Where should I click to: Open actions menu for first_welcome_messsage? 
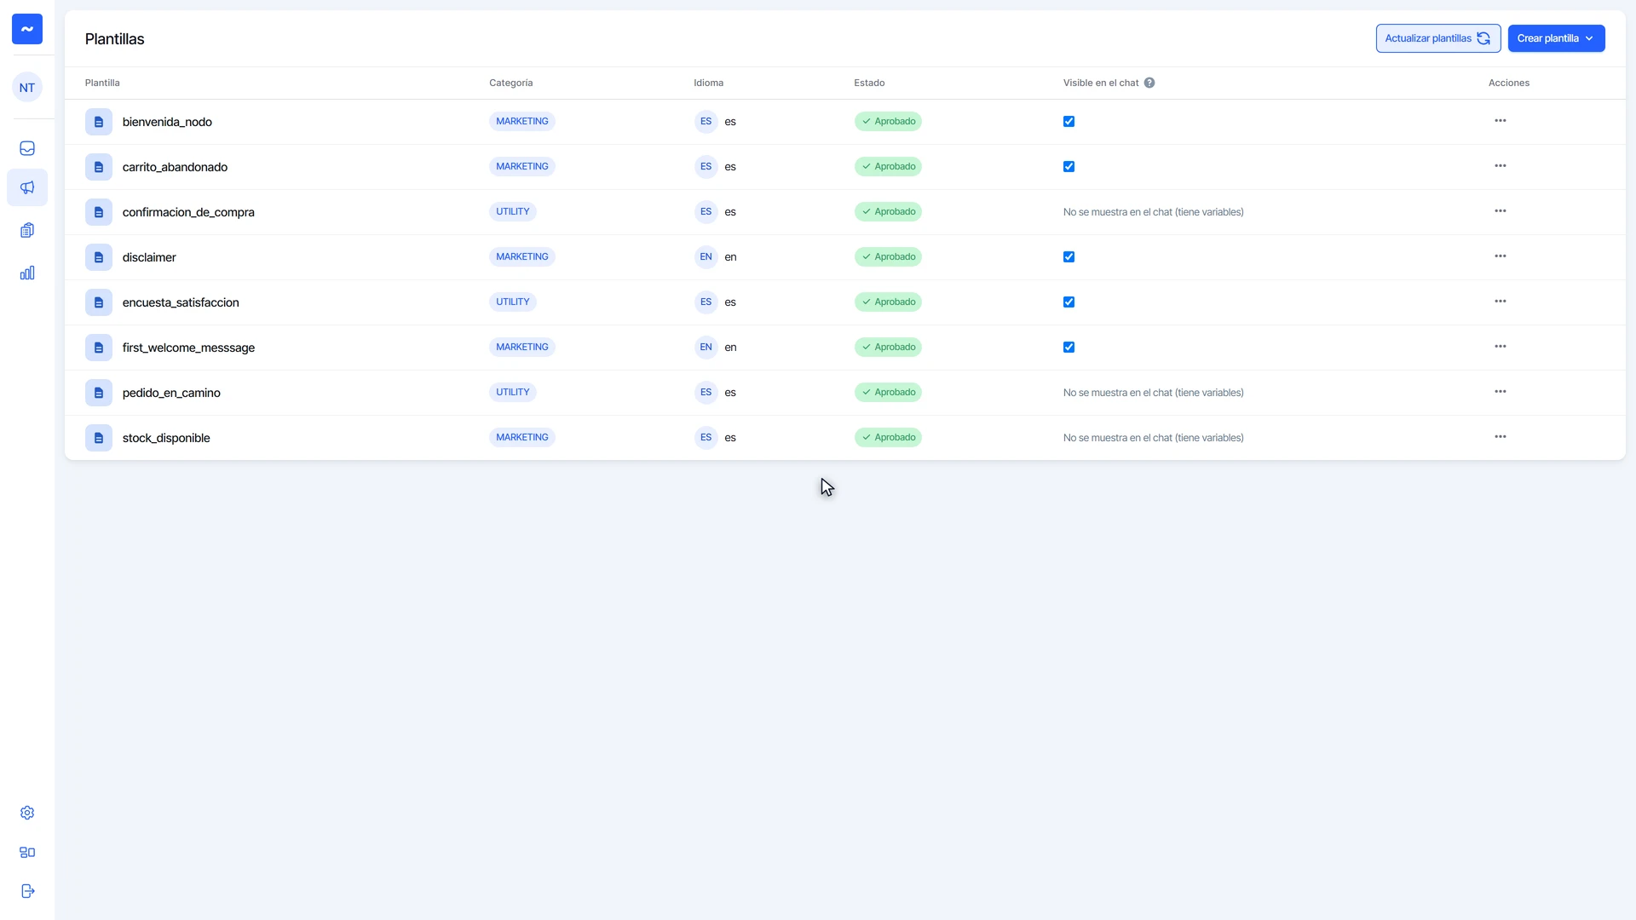click(x=1500, y=347)
